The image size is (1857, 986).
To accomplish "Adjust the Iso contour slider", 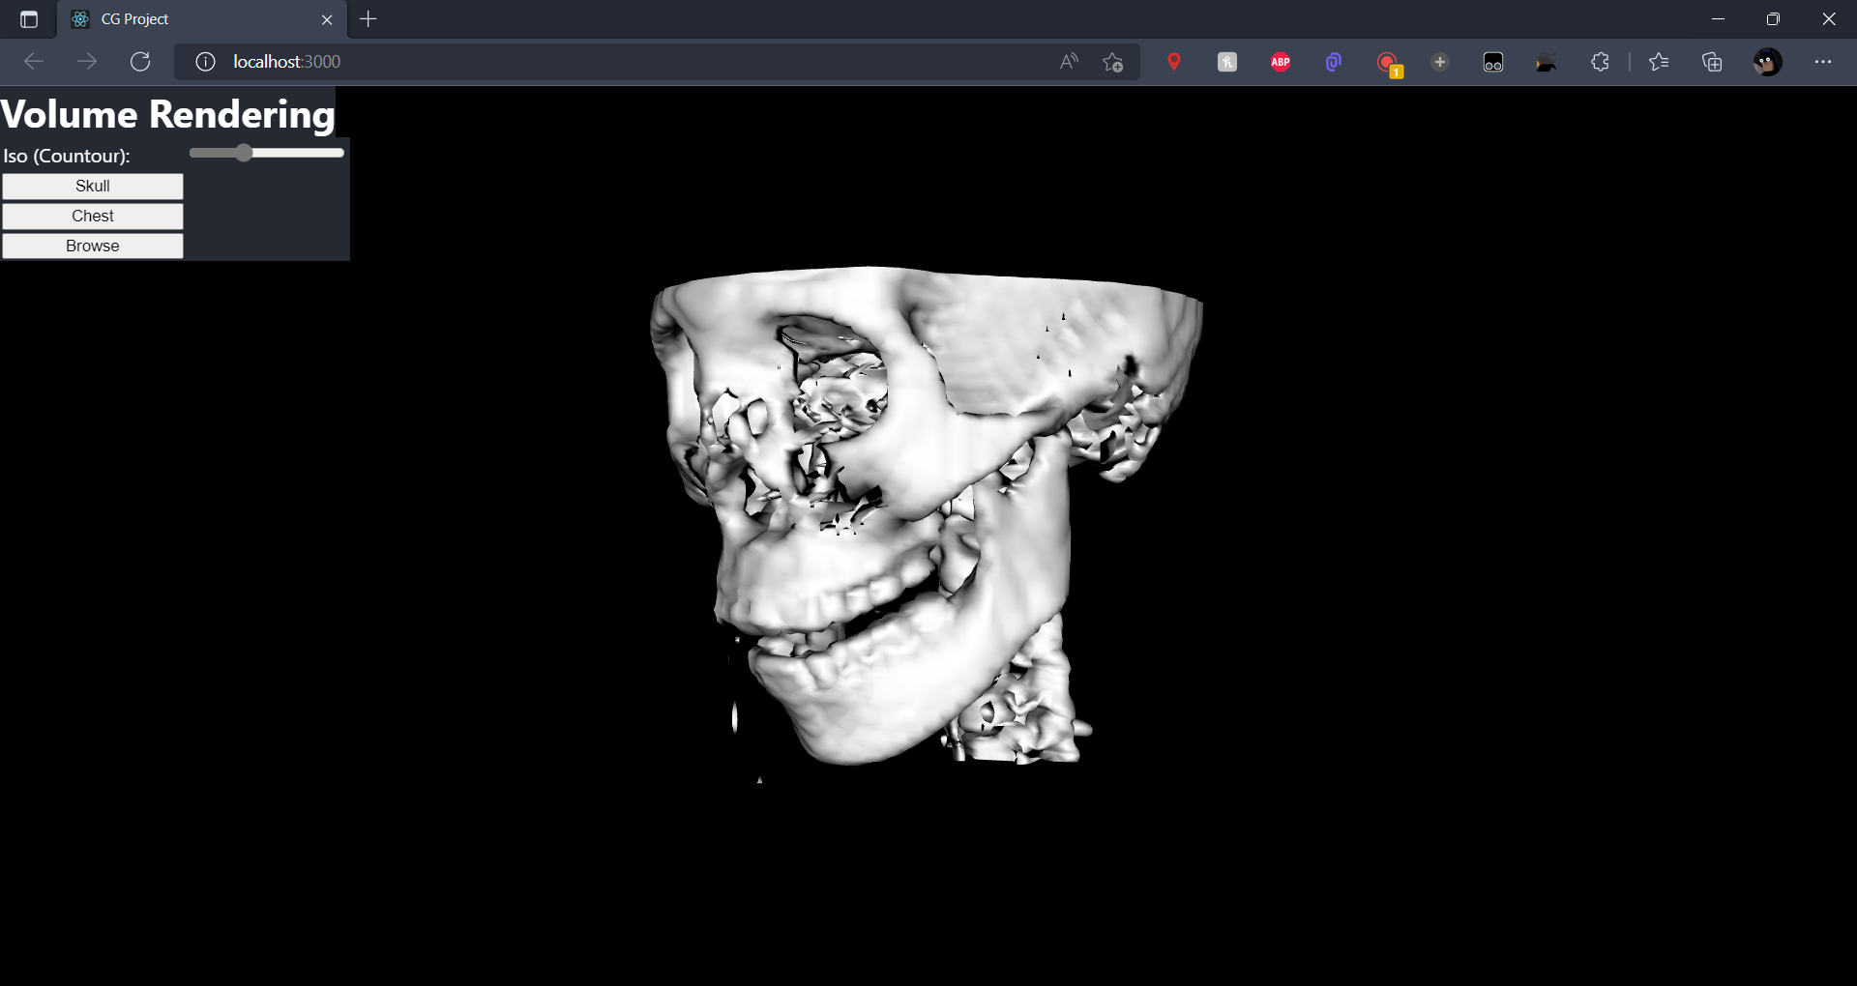I will 244,152.
